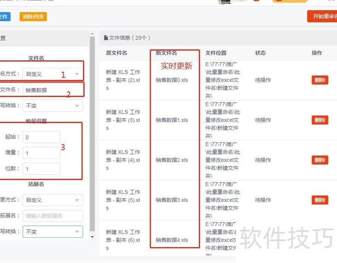This screenshot has width=337, height=263.
Task: Click the file icon beside 文件信息
Action: [x=106, y=38]
